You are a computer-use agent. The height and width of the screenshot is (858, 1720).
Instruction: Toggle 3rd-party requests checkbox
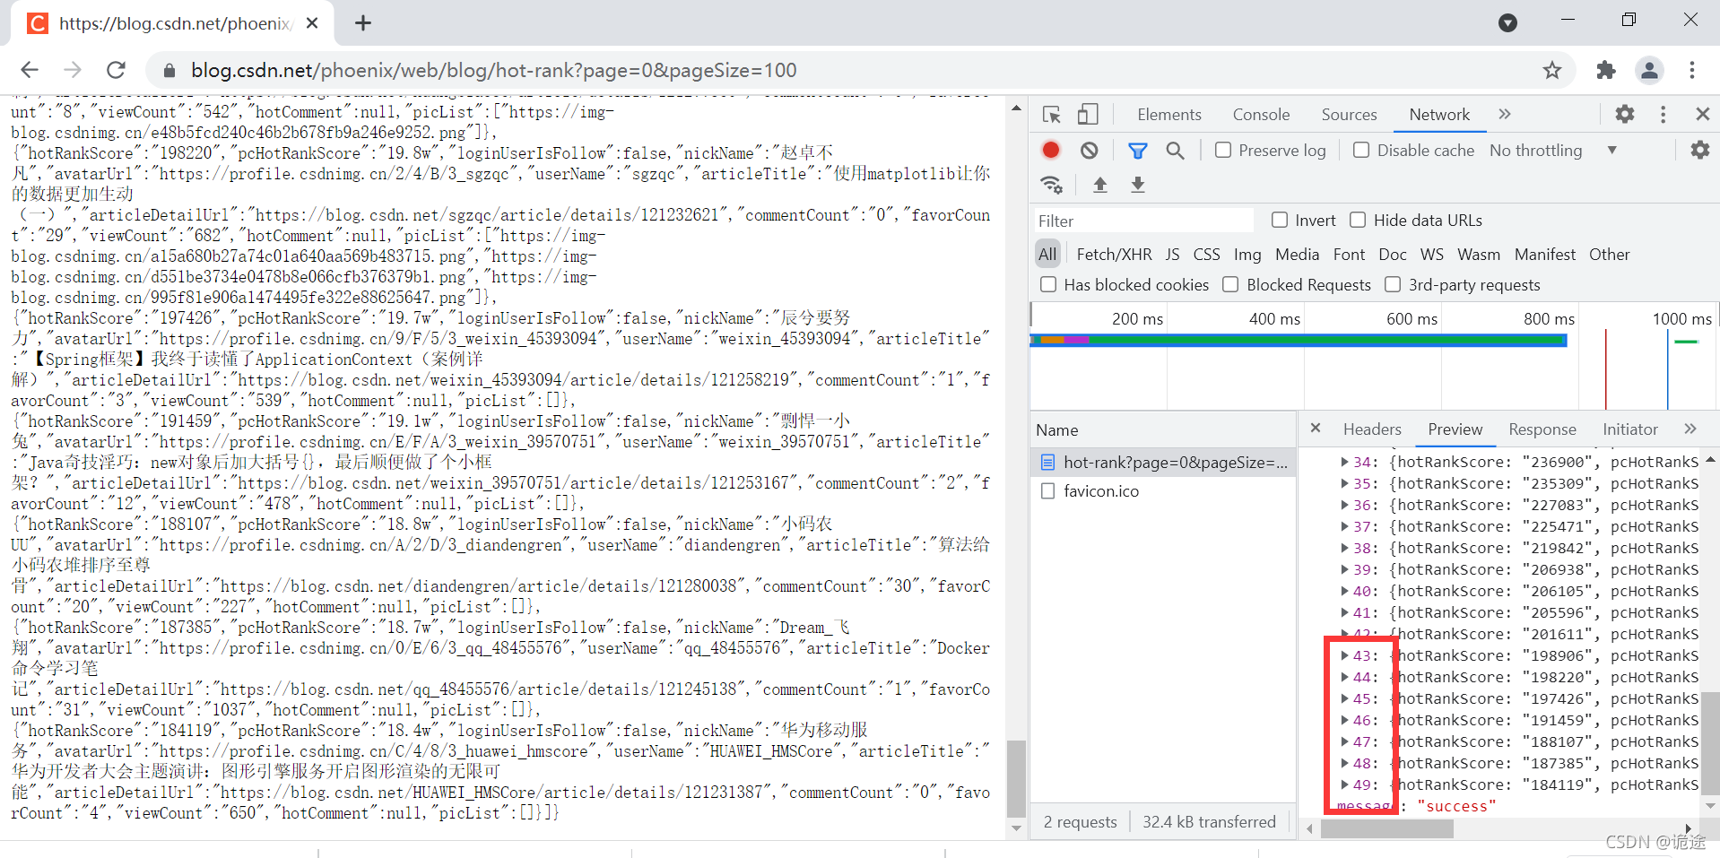pos(1393,285)
